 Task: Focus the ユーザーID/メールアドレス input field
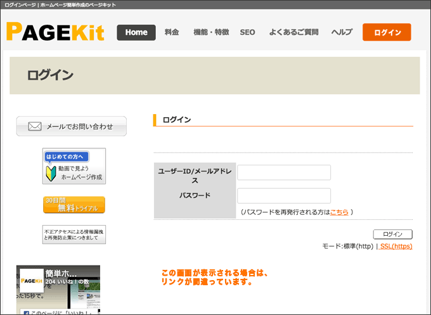click(284, 172)
